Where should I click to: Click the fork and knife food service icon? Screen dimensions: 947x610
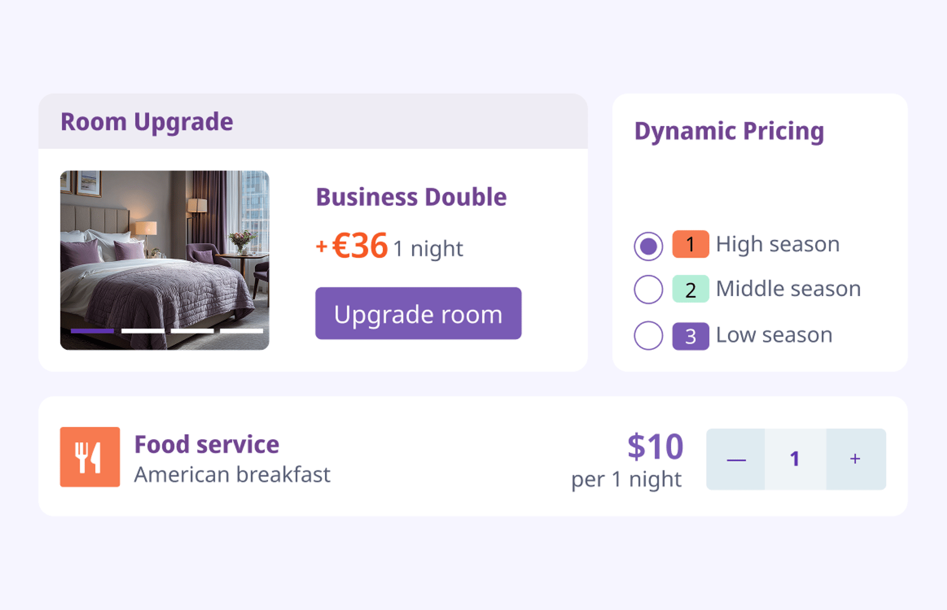(90, 457)
